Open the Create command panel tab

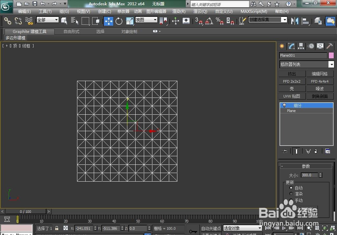click(282, 46)
